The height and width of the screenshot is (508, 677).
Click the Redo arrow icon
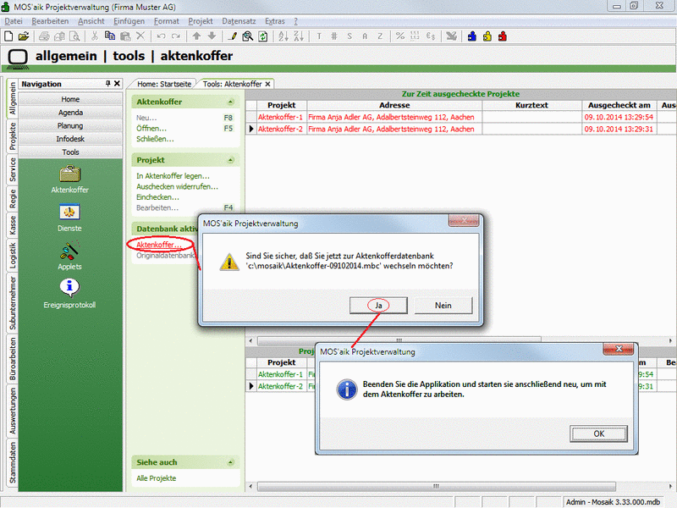point(176,36)
